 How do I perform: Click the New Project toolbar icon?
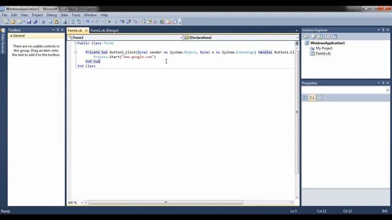coord(7,22)
